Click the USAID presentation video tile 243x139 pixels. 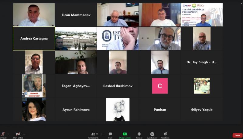pos(202,15)
